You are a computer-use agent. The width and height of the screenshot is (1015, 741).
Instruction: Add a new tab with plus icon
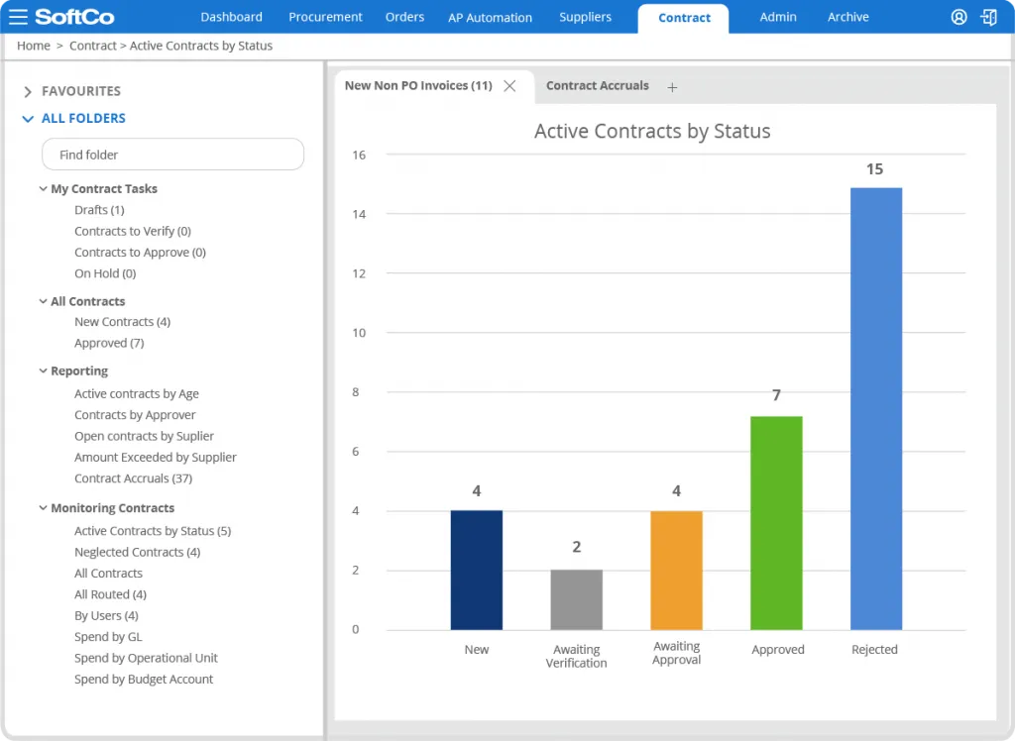[x=672, y=87]
